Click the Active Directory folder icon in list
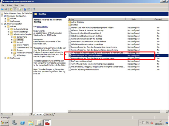The height and width of the screenshot is (126, 169). 69,22
